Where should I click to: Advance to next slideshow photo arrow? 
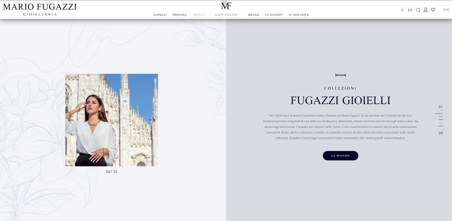153,120
